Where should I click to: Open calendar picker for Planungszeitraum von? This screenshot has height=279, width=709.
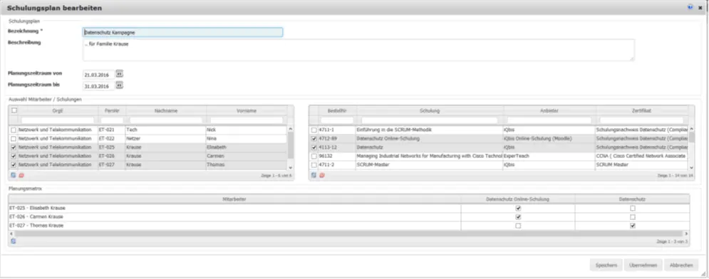[120, 73]
